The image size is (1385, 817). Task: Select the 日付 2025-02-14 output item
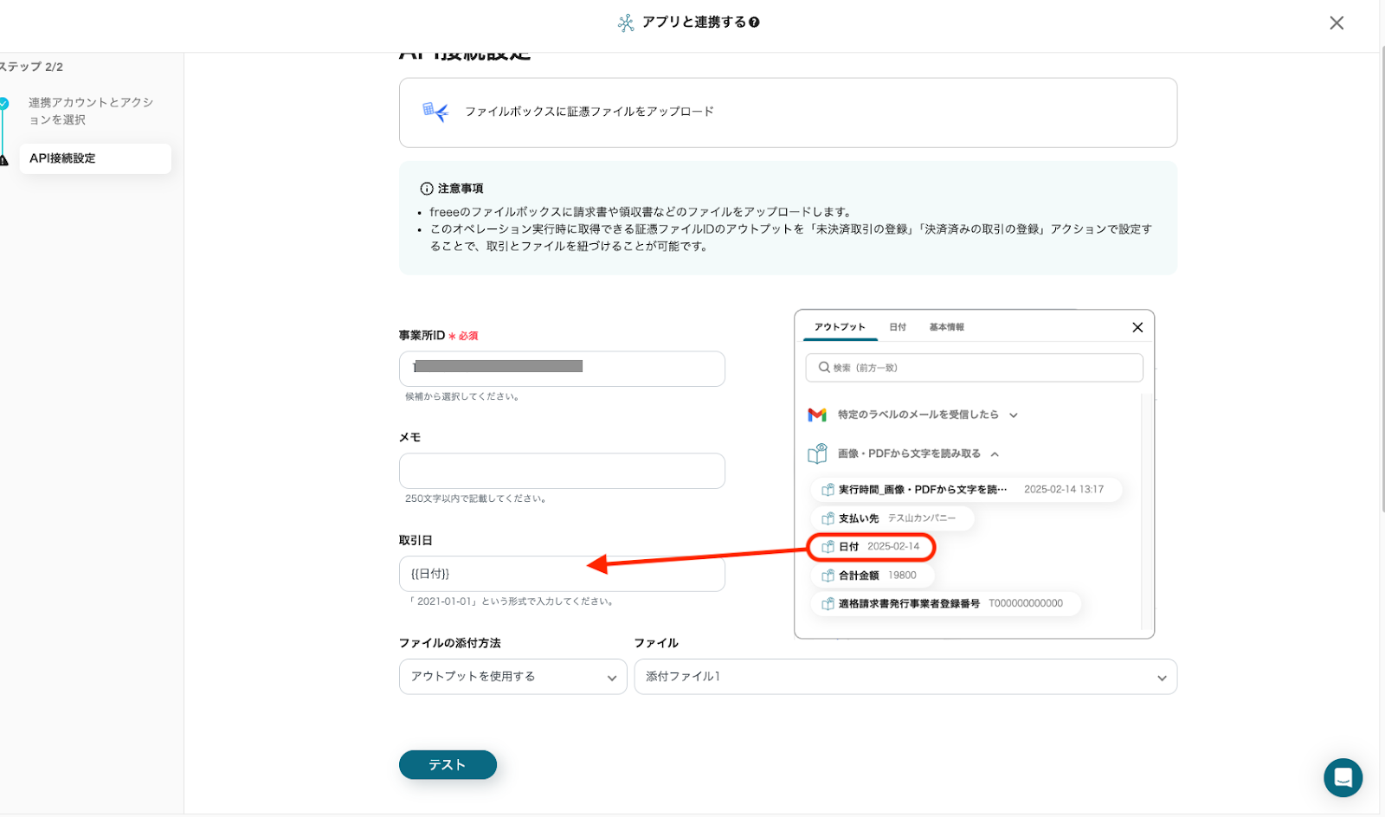click(871, 547)
